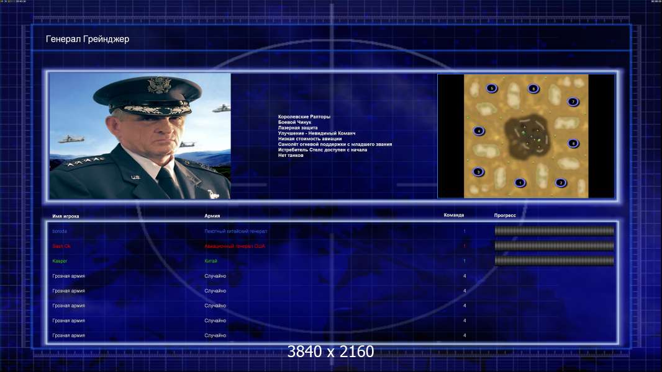This screenshot has height=372, width=662.
Task: Click the 'Авиационный генерал США' army text
Action: (235, 246)
